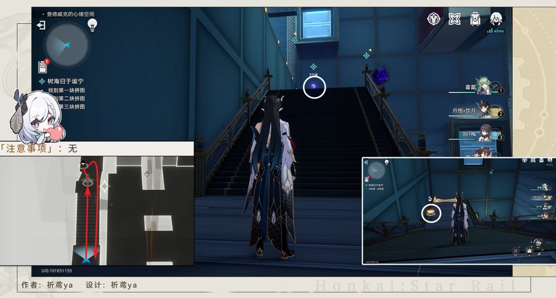Click the quest waypoint marker above the 22米 label
556x298 pixels.
coord(314,67)
